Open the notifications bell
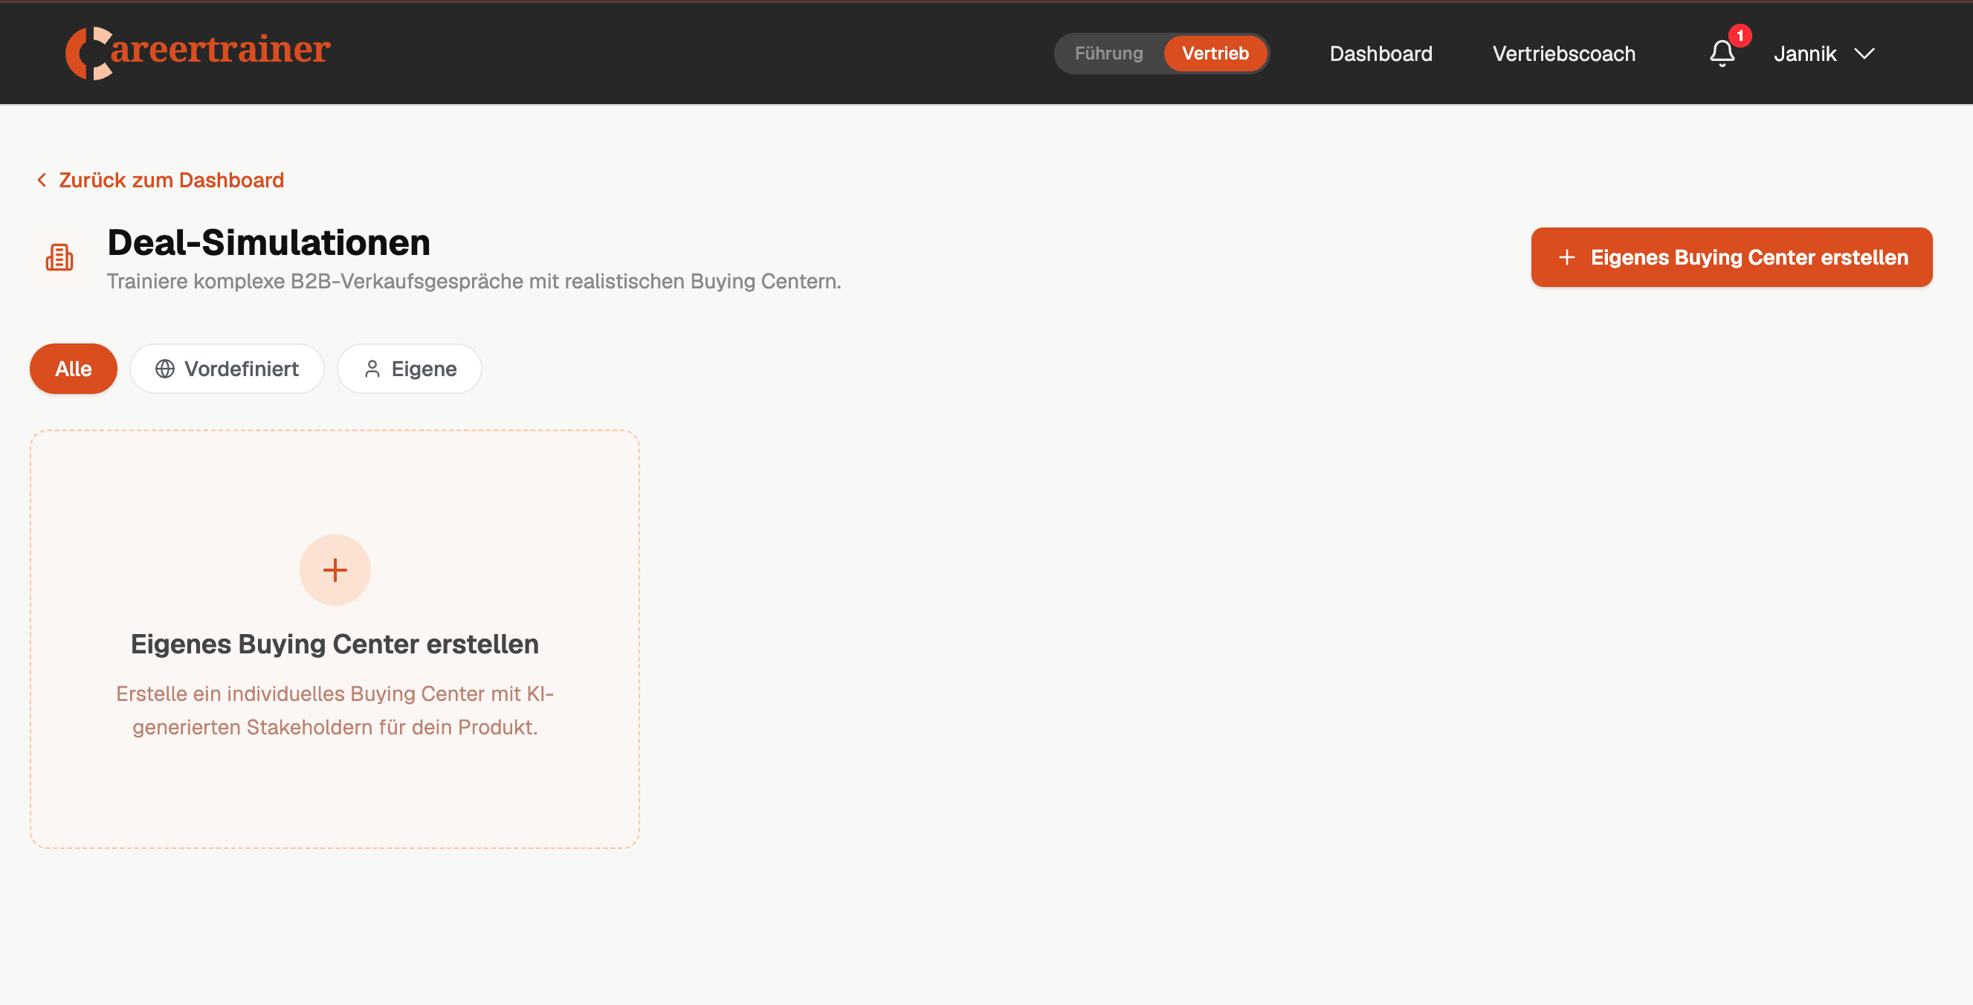The width and height of the screenshot is (1973, 1005). (1722, 54)
